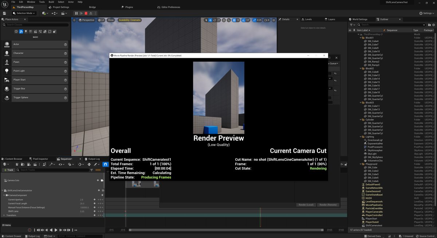Collapse the Playground folder in Outliner
The height and width of the screenshot is (238, 437).
pos(361,164)
